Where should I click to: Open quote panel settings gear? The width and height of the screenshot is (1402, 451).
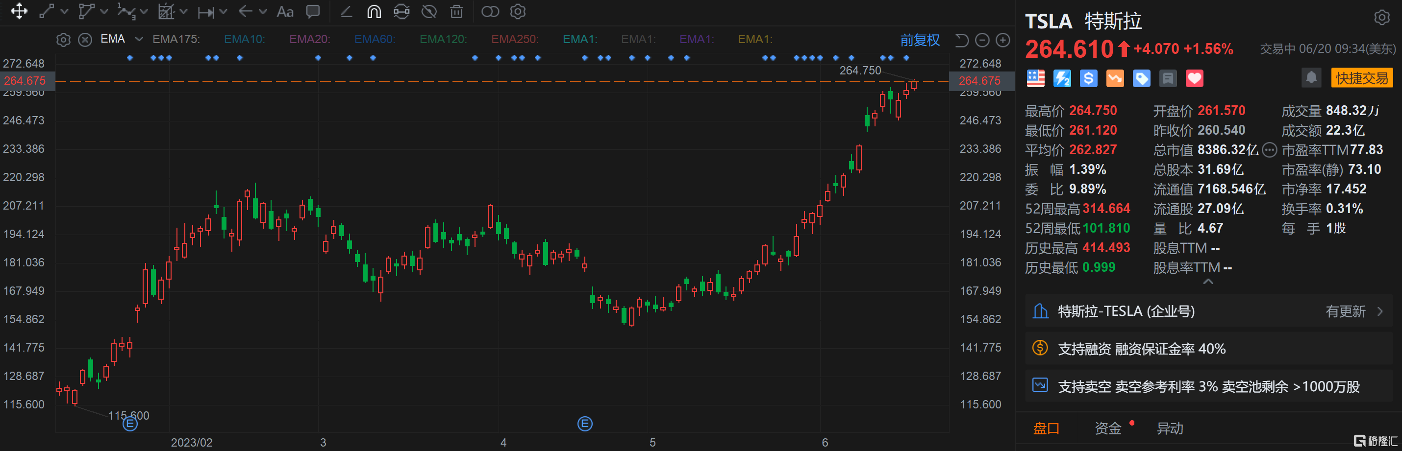(1382, 18)
